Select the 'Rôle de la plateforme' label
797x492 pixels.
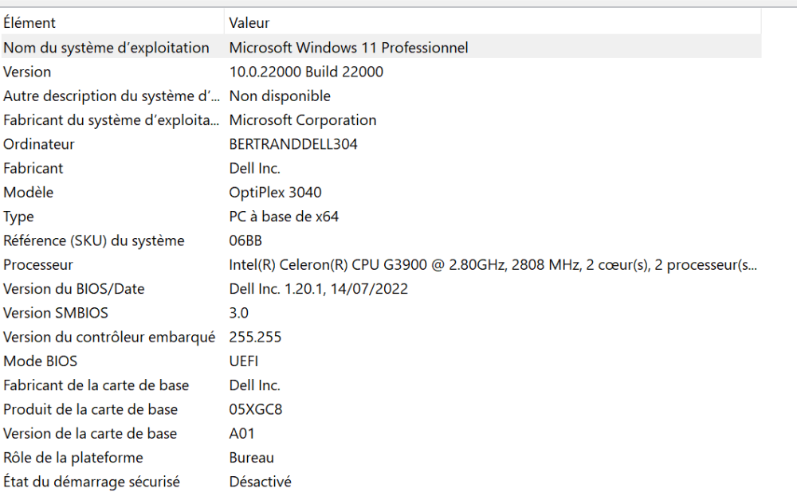[73, 458]
